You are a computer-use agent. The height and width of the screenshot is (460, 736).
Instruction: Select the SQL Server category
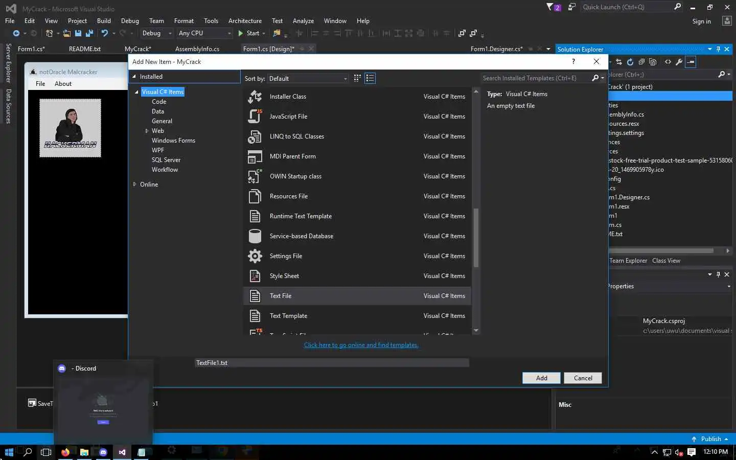point(166,160)
